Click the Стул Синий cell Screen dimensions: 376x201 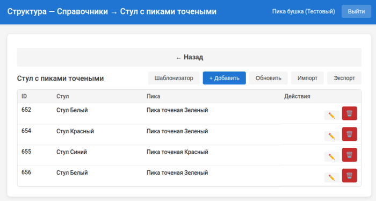71,152
